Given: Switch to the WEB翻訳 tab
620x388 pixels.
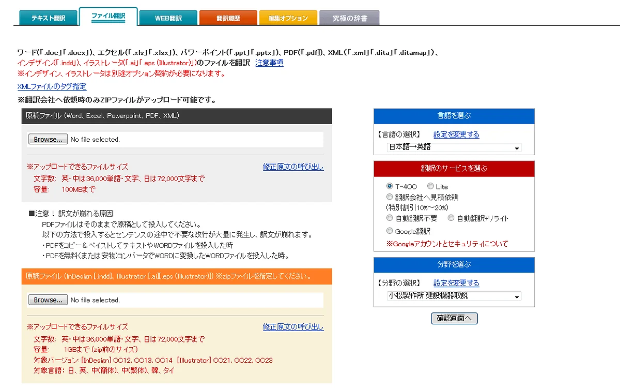Looking at the screenshot, I should [168, 18].
